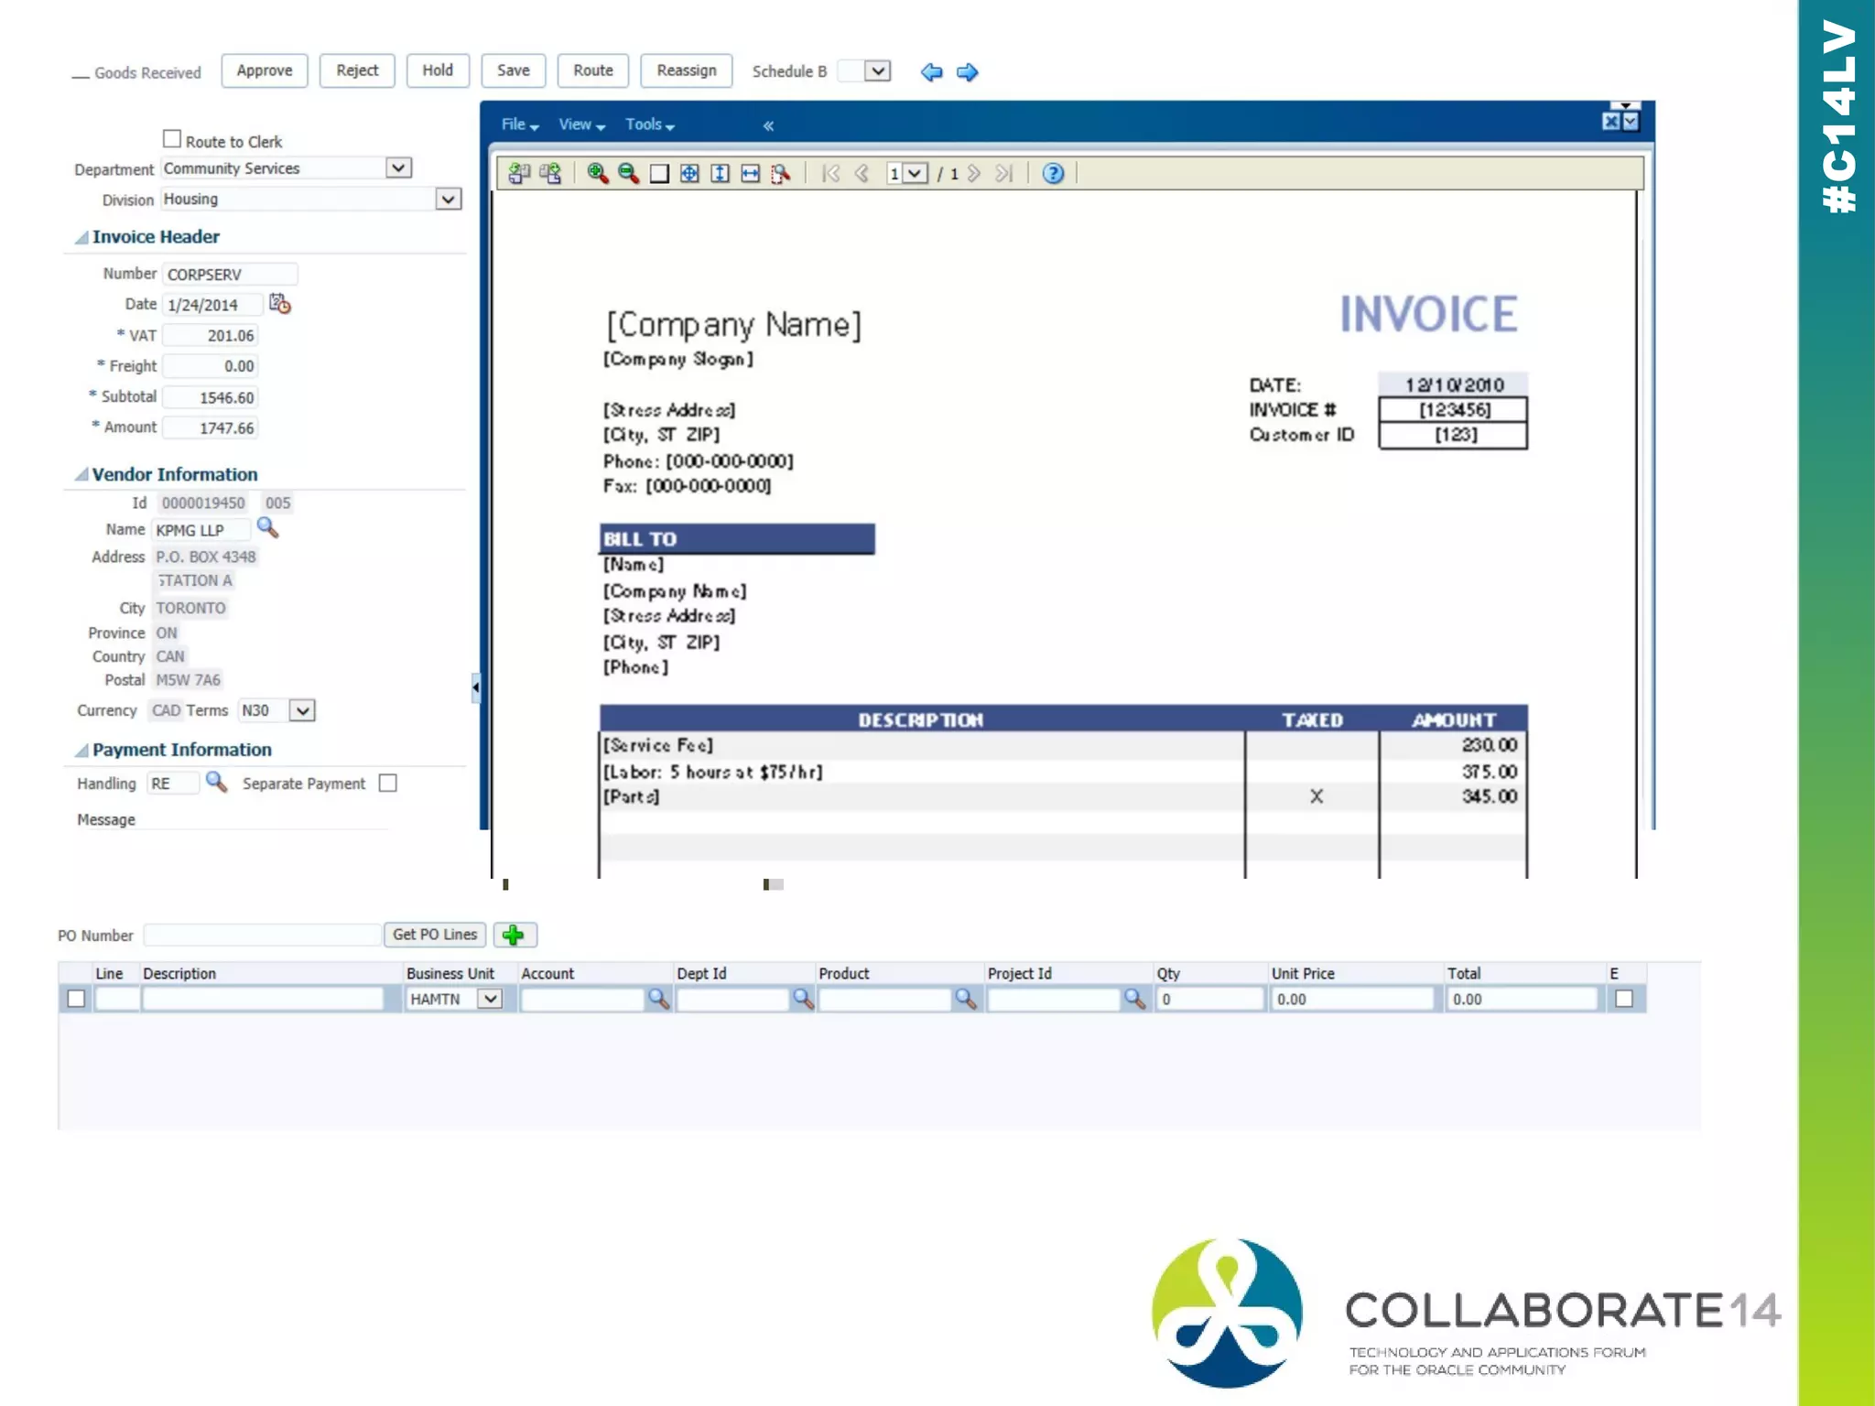1875x1406 pixels.
Task: Click the fit height icon in viewer toolbar
Action: (720, 173)
